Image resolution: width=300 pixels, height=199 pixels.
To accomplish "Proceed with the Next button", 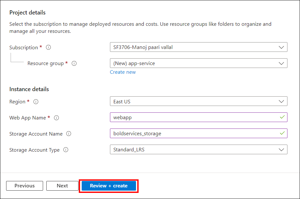I will click(x=62, y=186).
